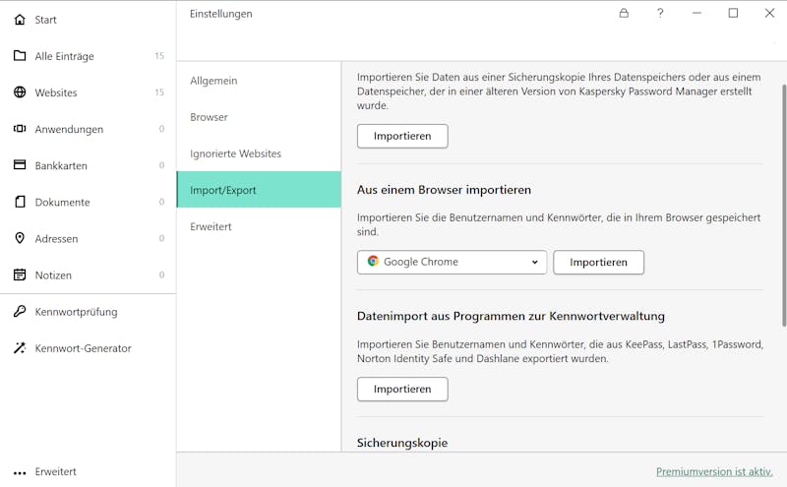Open the Start home icon
Screen dimensions: 787x487
tap(20, 20)
